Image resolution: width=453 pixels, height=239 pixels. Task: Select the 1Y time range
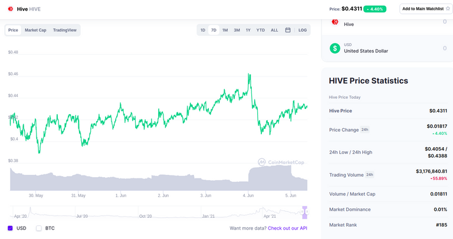click(x=248, y=30)
